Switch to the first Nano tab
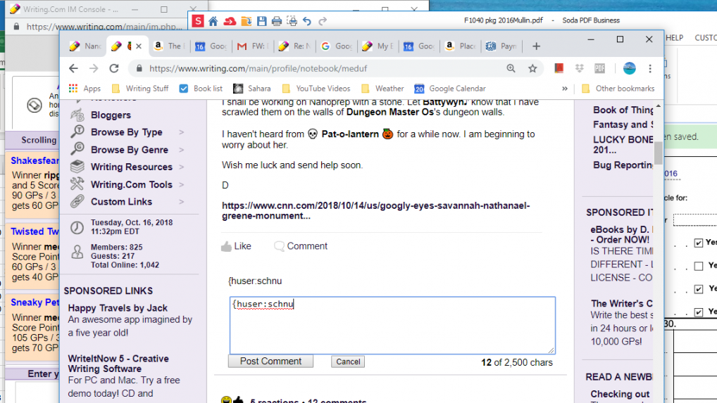Viewport: 717px width, 403px height. tap(85, 46)
